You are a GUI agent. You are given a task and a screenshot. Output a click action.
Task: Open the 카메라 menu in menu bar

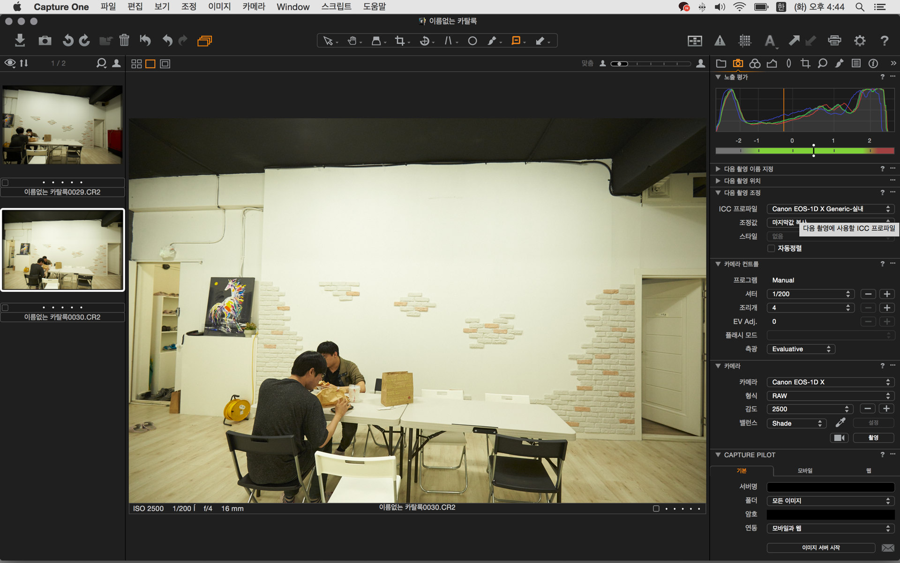click(x=254, y=7)
